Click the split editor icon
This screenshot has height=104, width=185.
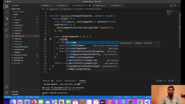175,5
